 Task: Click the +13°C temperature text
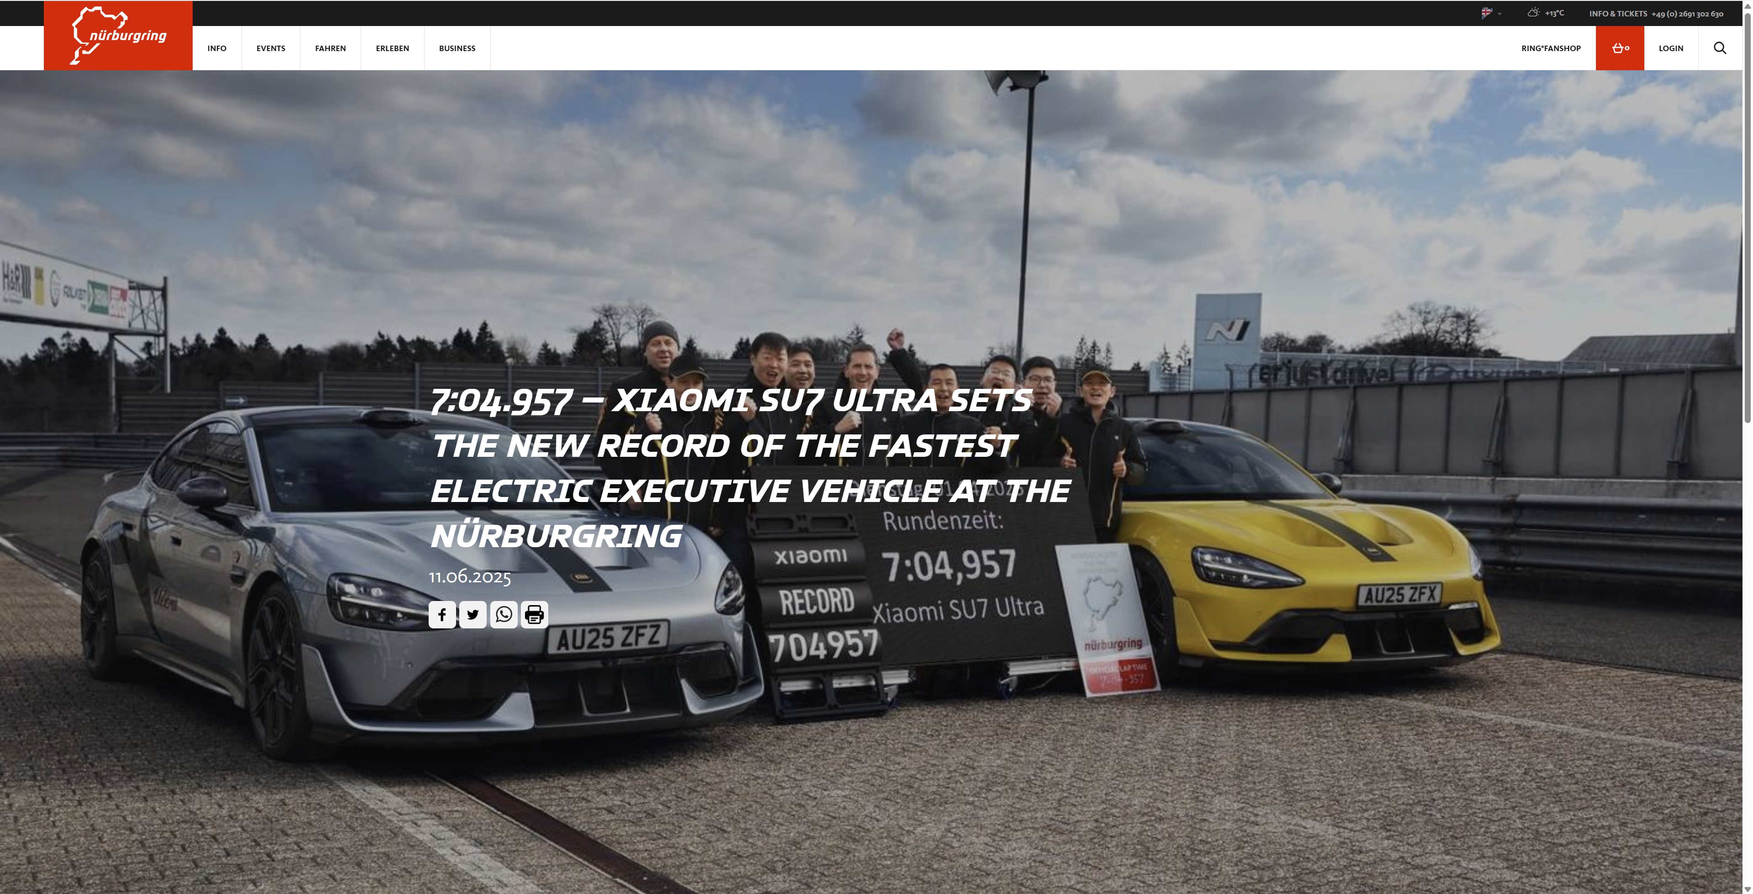[x=1554, y=13]
